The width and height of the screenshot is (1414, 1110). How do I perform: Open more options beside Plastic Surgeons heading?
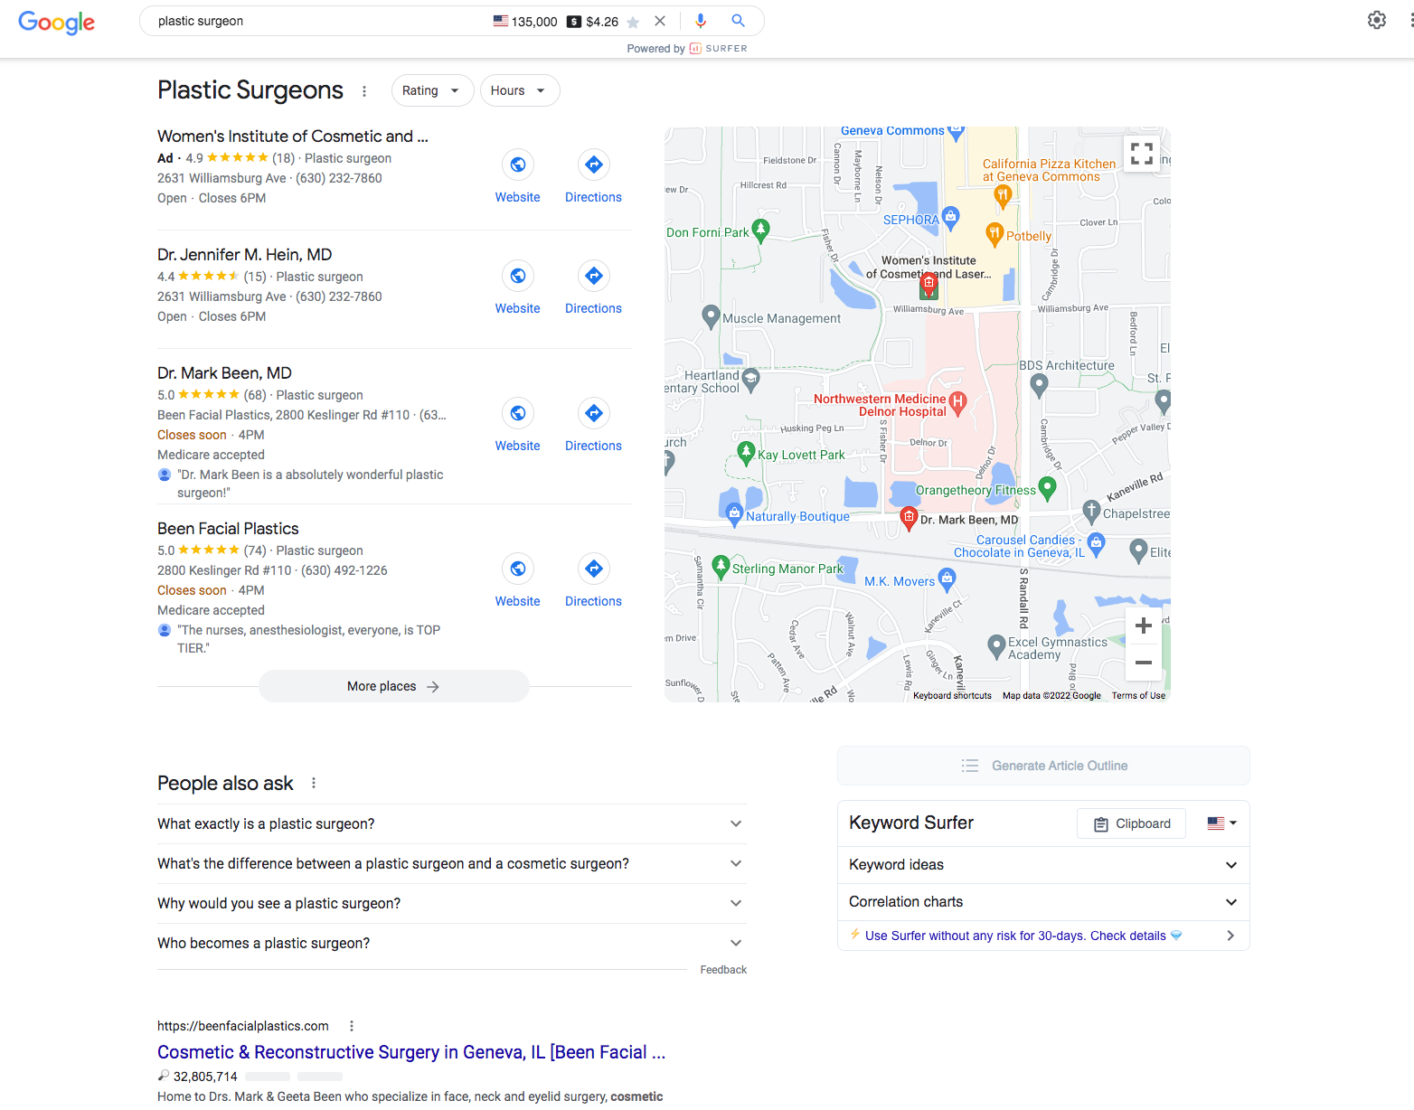tap(364, 91)
